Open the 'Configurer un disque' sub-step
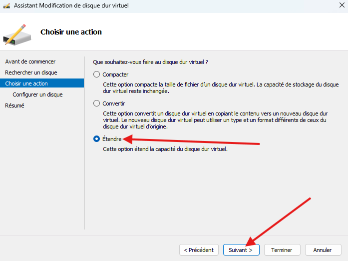 [x=37, y=94]
